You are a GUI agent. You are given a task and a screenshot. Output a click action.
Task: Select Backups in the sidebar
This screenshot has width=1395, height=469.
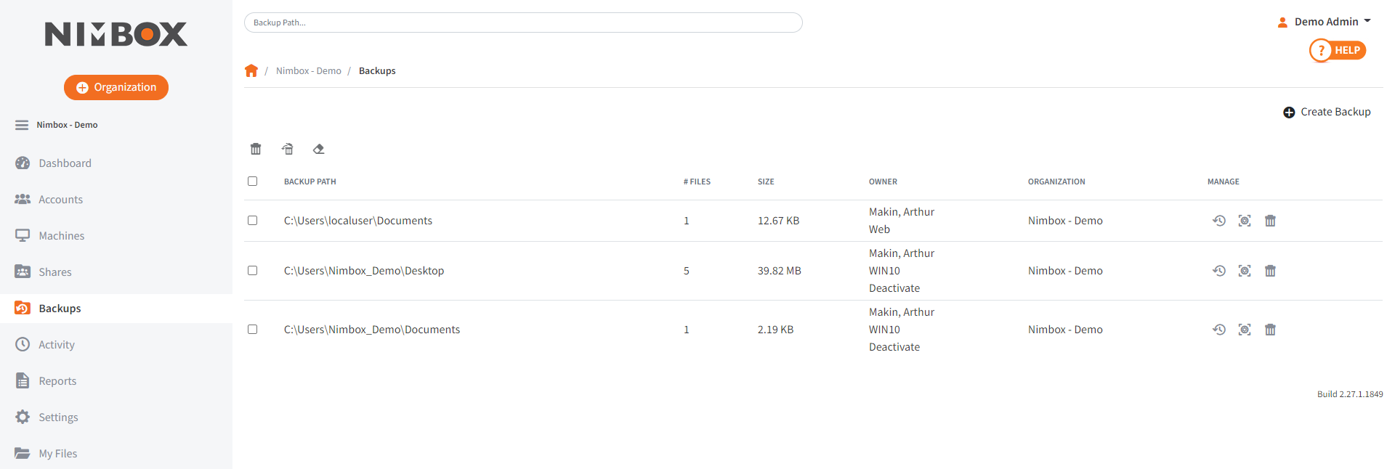click(116, 309)
